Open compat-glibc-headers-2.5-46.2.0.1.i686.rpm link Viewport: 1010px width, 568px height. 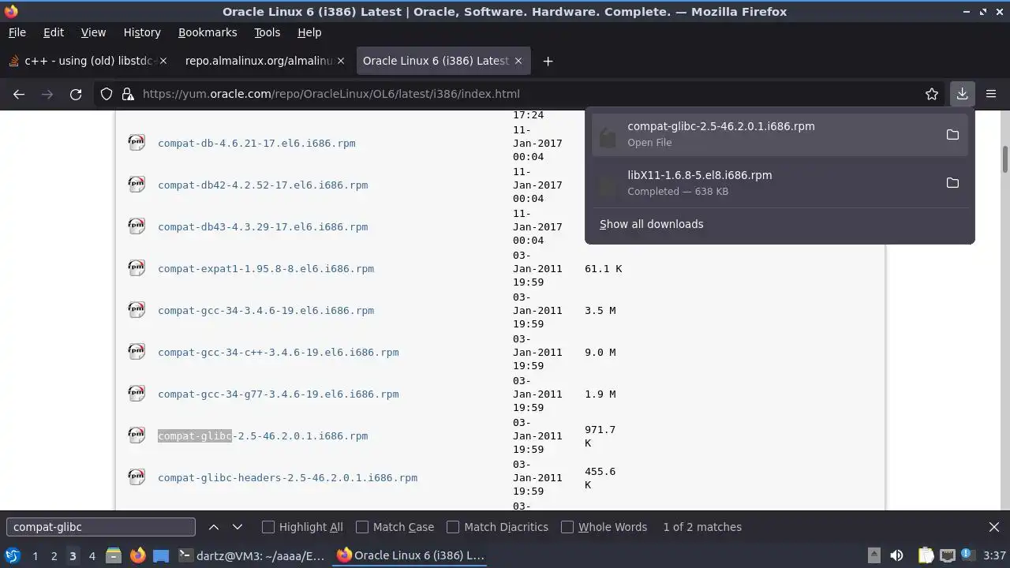tap(287, 478)
